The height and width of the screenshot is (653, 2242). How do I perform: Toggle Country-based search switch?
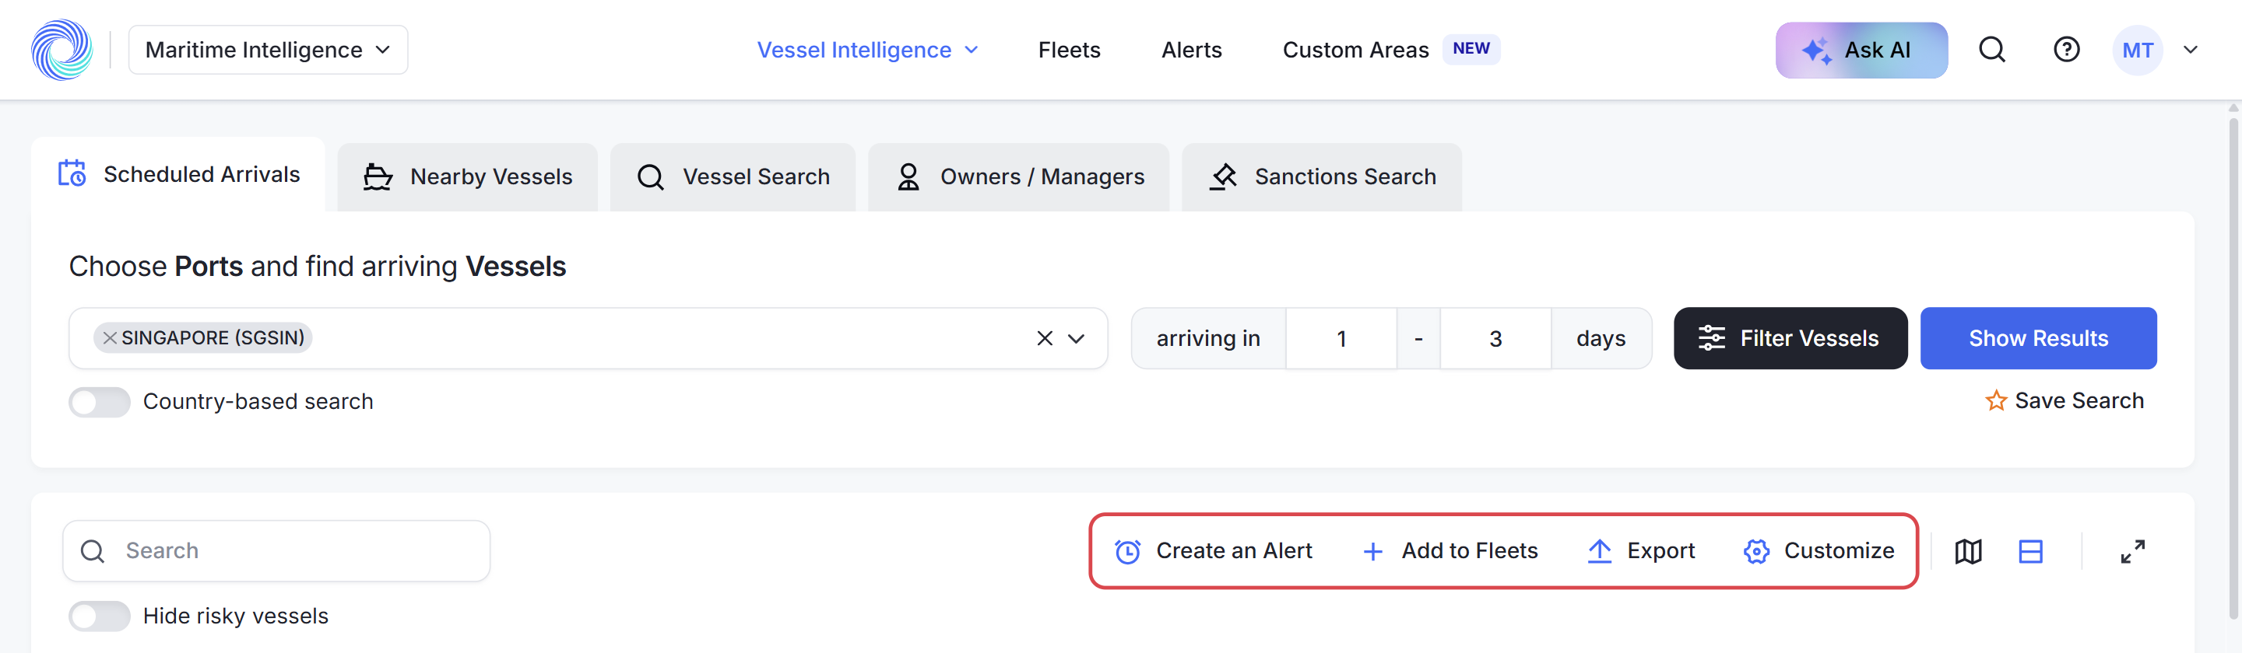99,402
